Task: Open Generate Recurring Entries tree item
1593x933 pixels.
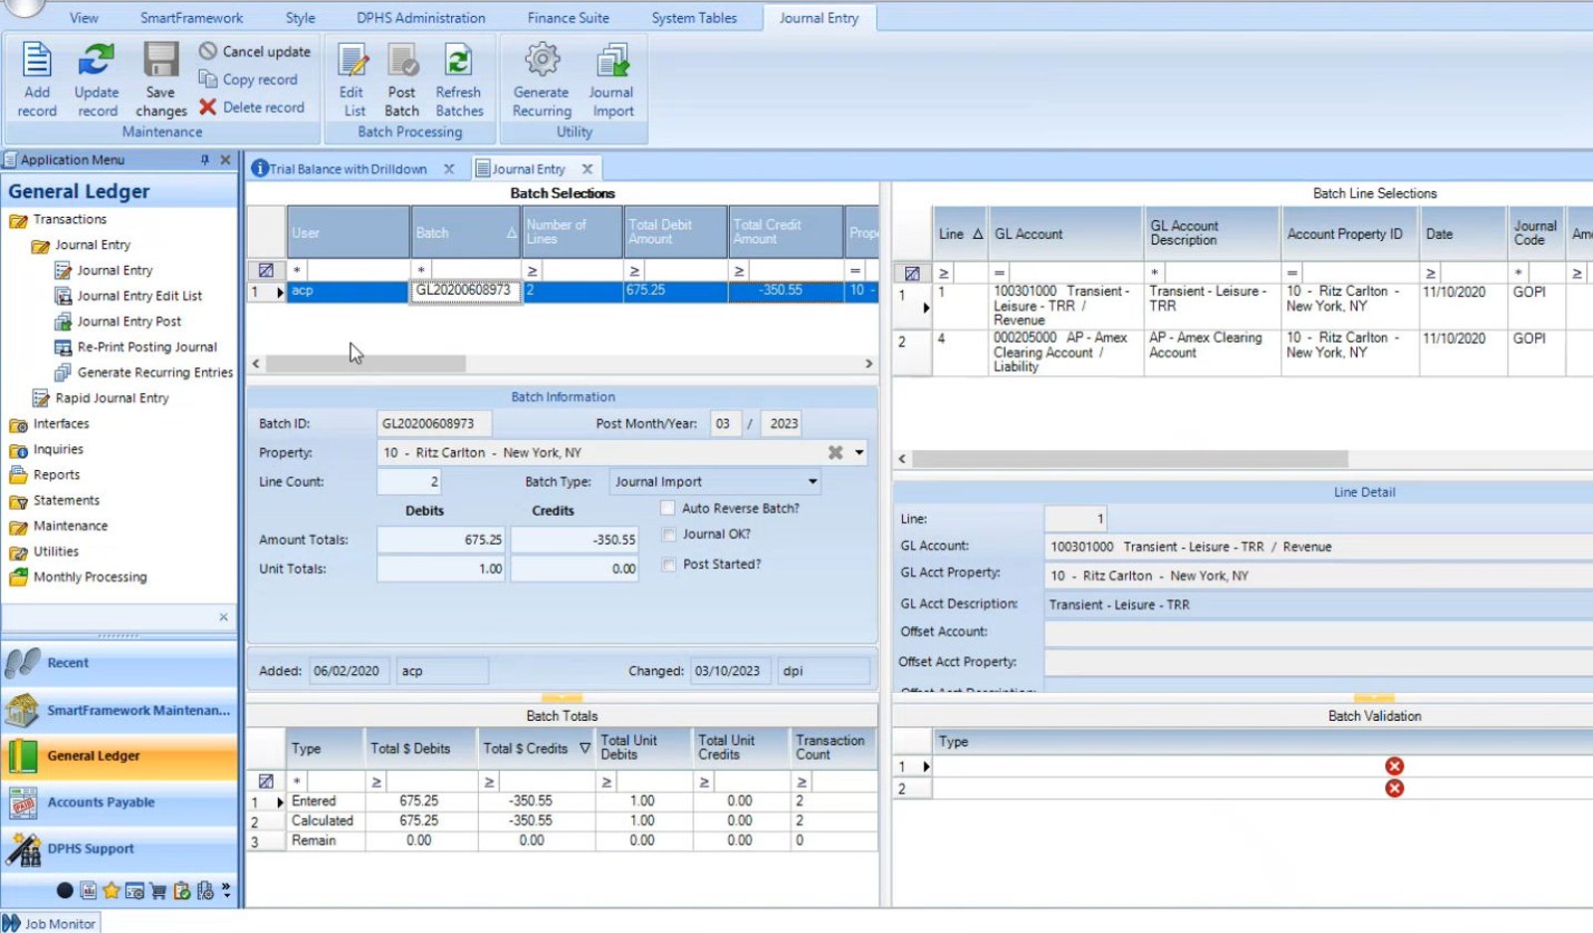Action: (155, 371)
